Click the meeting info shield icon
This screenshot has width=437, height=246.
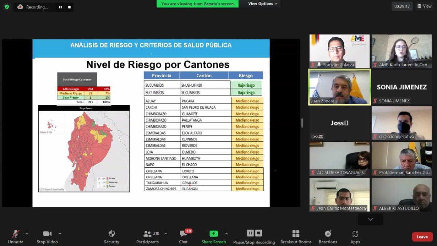7,7
